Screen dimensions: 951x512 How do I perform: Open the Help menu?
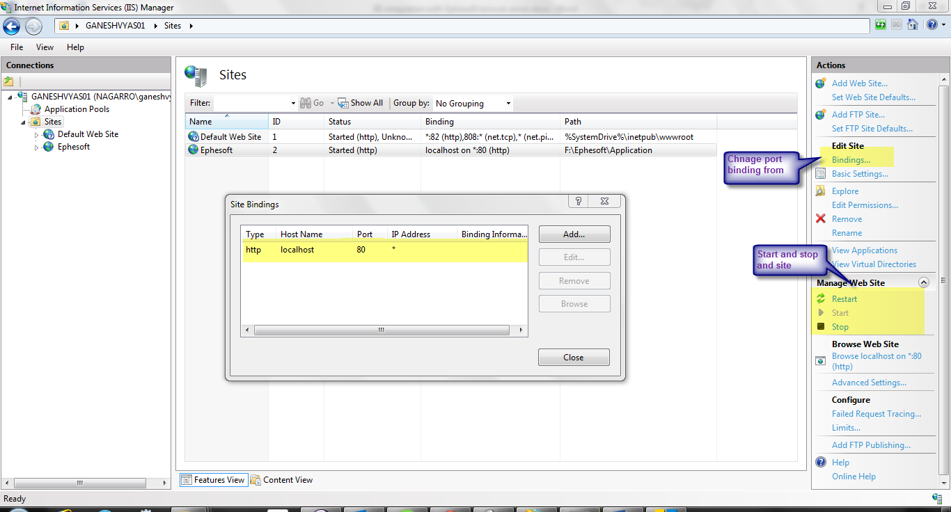[75, 47]
